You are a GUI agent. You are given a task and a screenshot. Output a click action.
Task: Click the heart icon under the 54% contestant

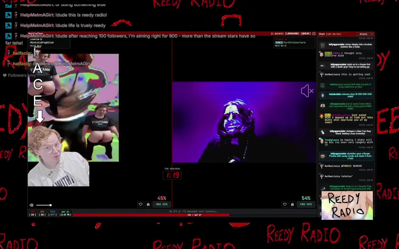285,204
